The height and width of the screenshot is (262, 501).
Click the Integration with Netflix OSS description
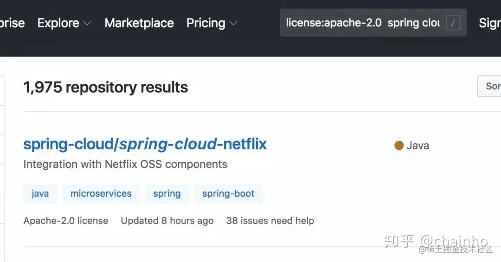click(125, 164)
